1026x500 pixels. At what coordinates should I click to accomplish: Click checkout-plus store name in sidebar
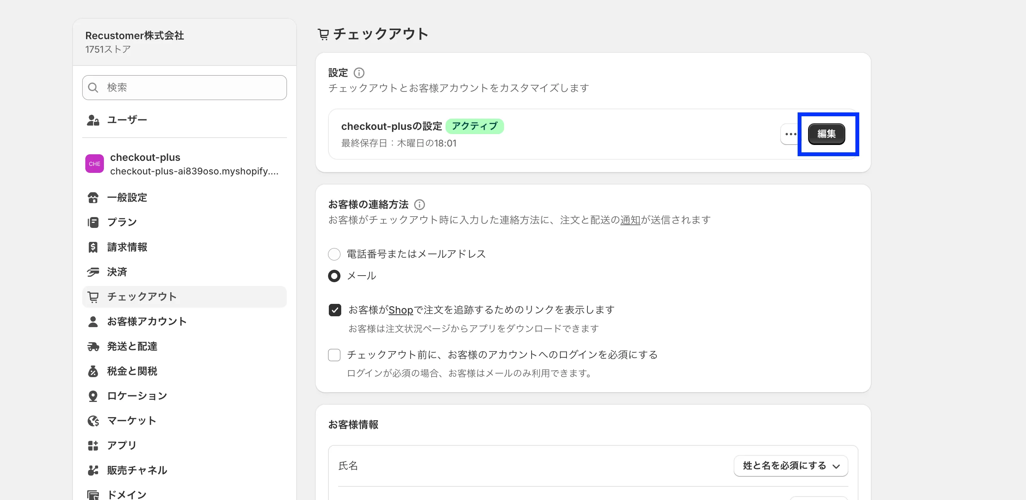tap(145, 157)
